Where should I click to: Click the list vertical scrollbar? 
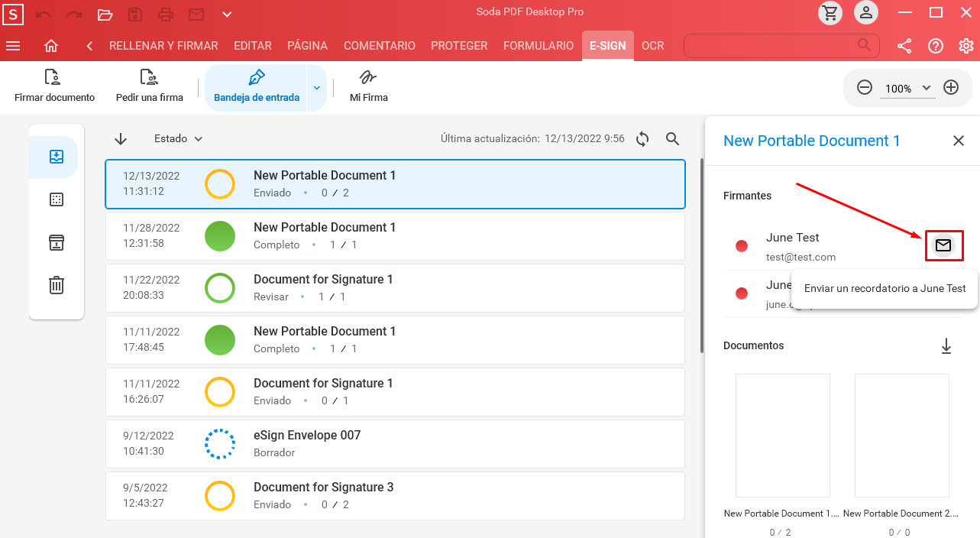[702, 256]
